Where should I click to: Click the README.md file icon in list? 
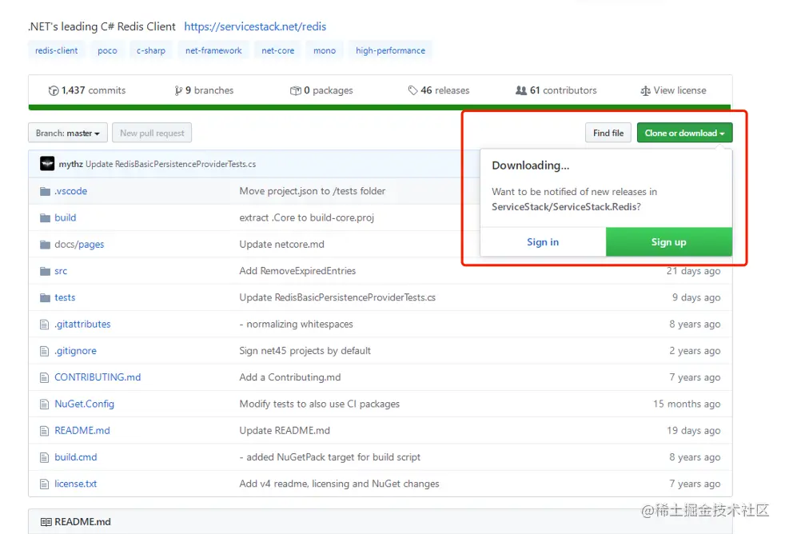45,430
